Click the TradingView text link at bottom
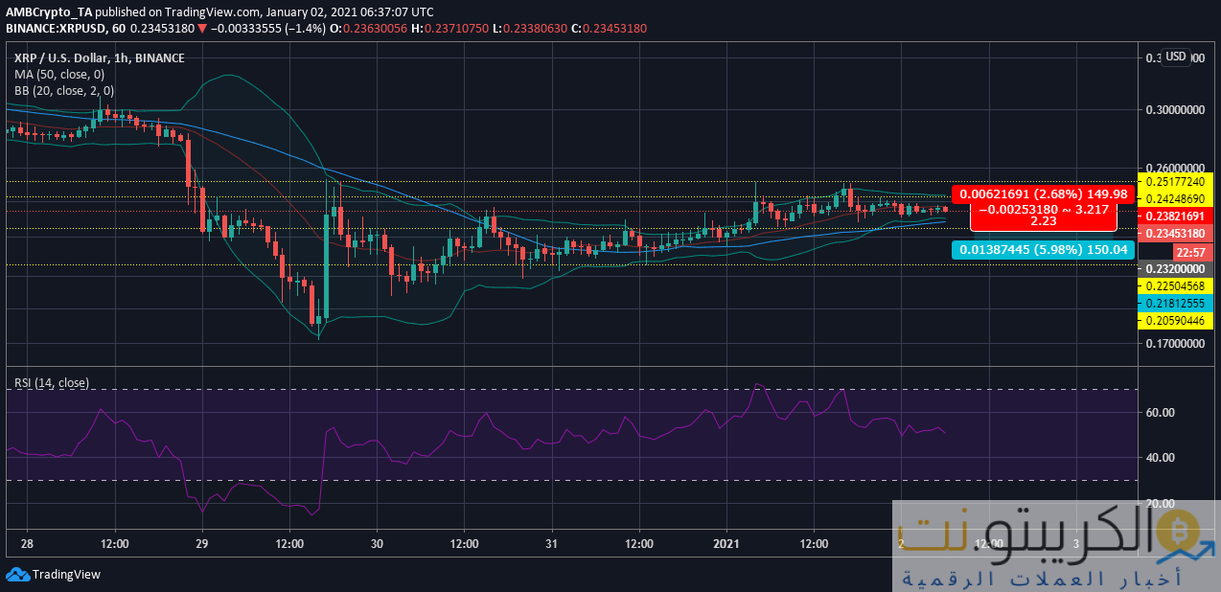The image size is (1221, 592). pos(65,575)
